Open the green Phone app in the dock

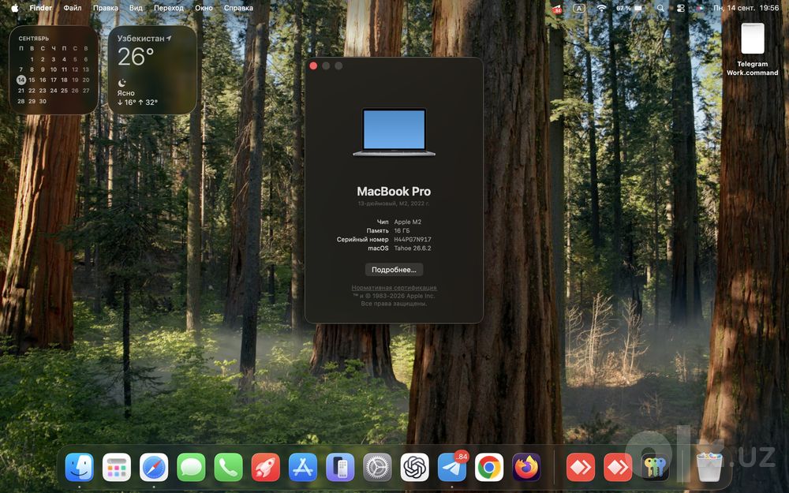(229, 467)
